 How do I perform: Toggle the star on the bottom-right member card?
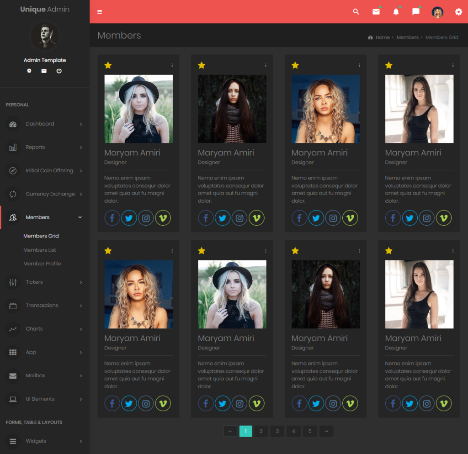coord(389,250)
